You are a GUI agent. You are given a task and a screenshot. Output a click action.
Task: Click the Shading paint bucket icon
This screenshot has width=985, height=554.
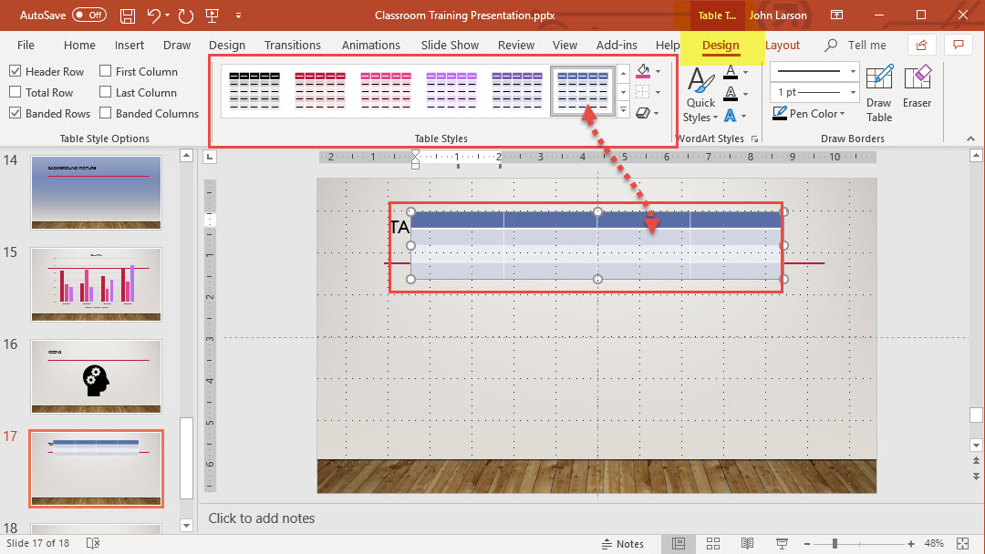click(644, 71)
